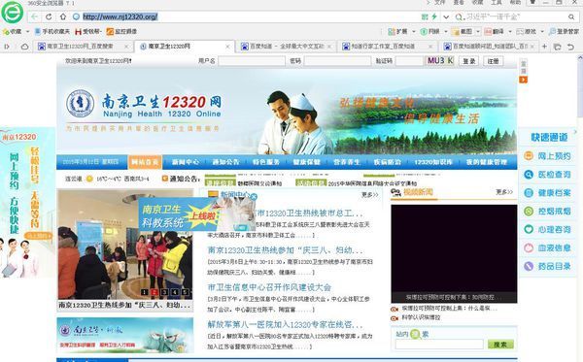Open the 手机收藏夹 bookmark
583x362 pixels.
pyautogui.click(x=52, y=32)
